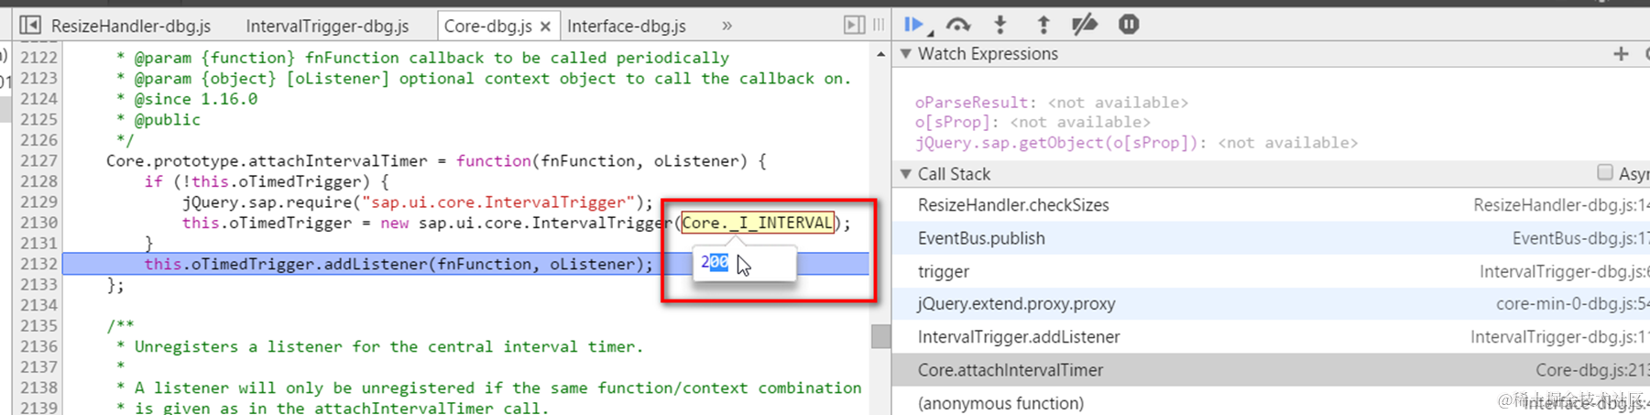
Task: Select EventBus.publish stack frame
Action: pyautogui.click(x=1271, y=238)
